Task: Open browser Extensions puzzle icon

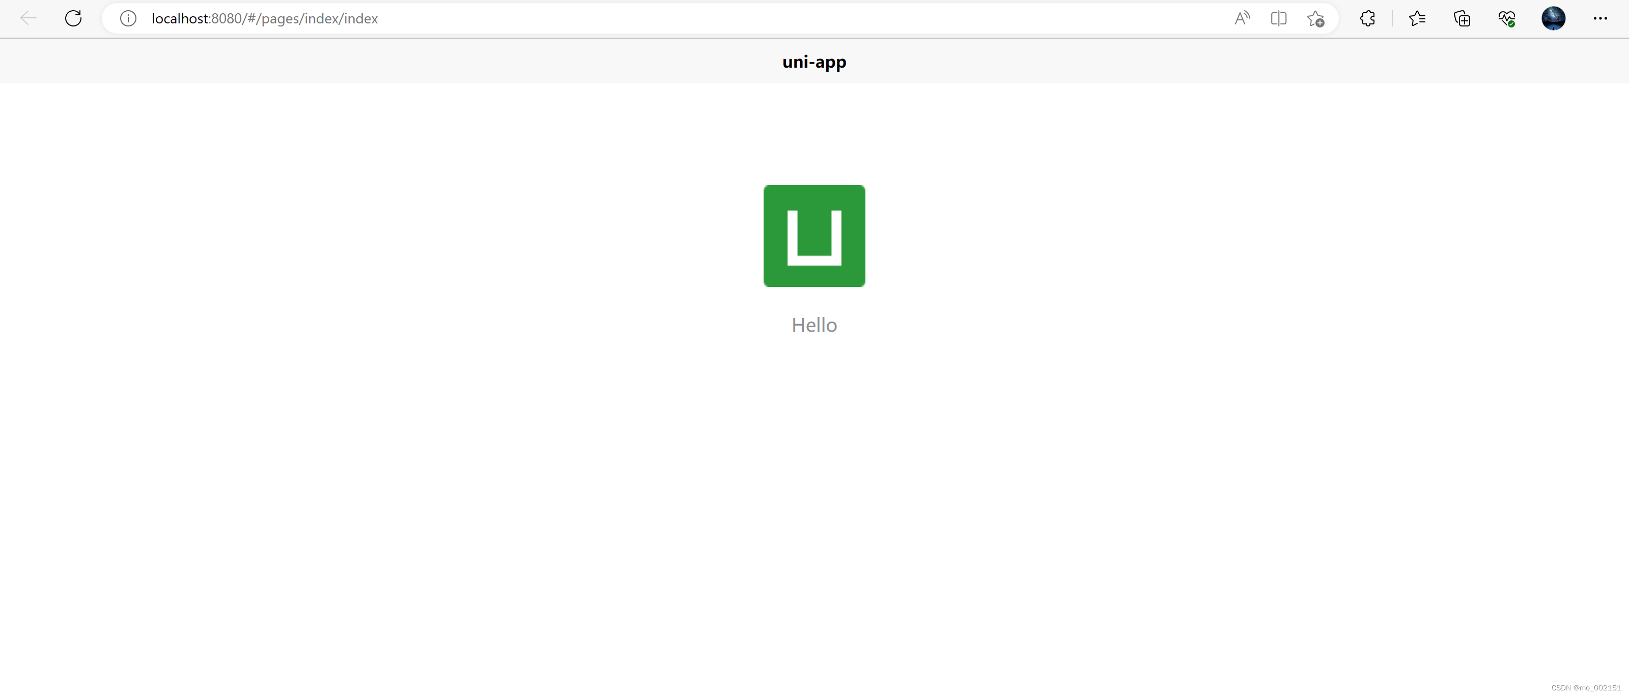Action: 1367,18
